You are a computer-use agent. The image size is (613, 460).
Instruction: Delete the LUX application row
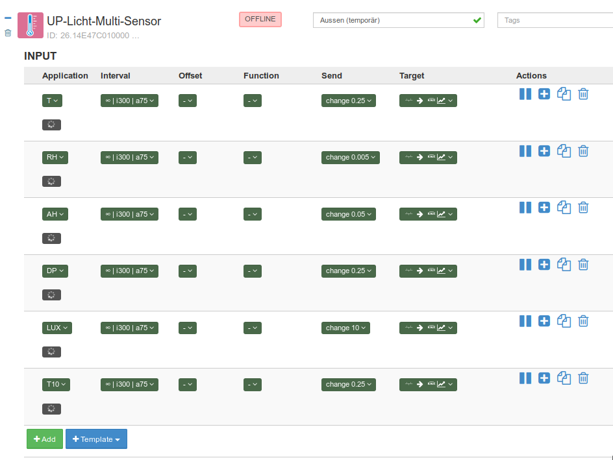(583, 321)
